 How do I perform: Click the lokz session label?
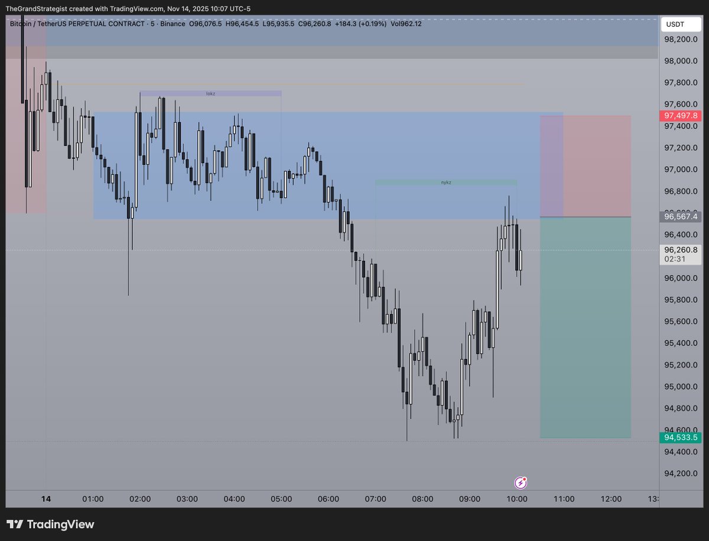point(210,93)
